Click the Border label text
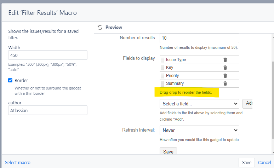This screenshot has height=168, width=274. coord(21,81)
